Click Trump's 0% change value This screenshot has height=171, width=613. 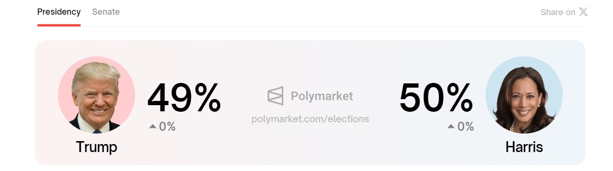click(x=167, y=126)
